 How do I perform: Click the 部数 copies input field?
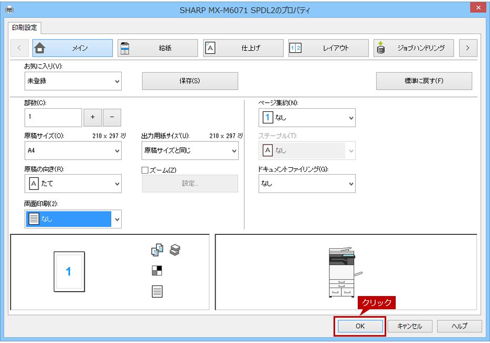53,117
